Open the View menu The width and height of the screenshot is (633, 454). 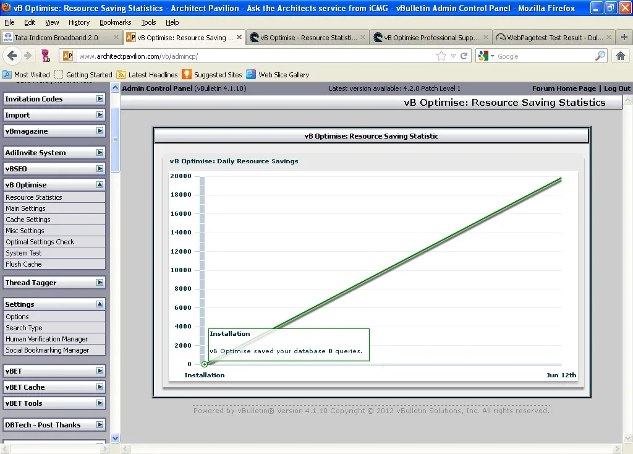52,22
